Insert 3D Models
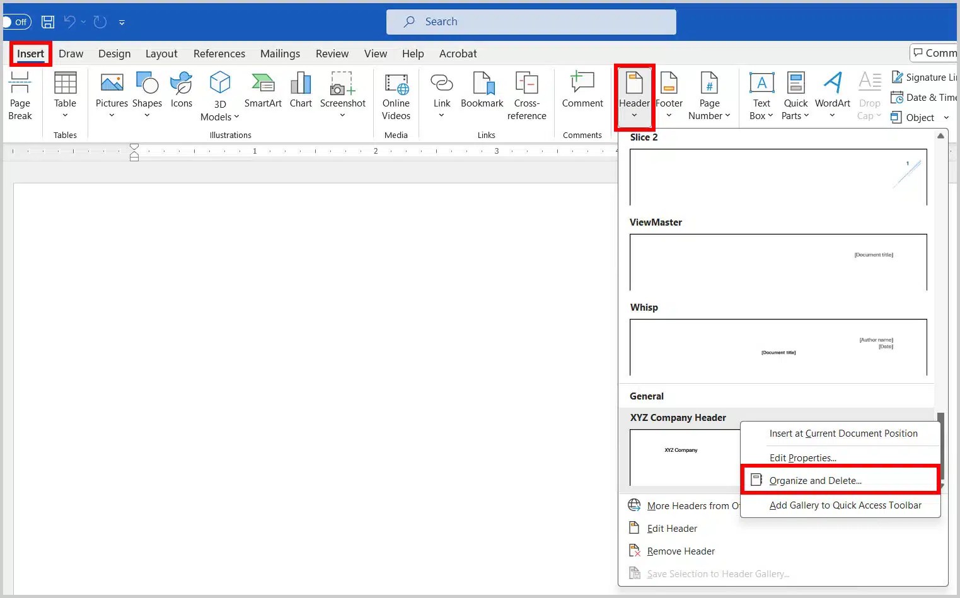This screenshot has width=960, height=598. point(219,96)
